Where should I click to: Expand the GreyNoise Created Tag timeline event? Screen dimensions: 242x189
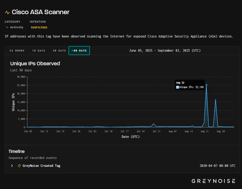12,166
